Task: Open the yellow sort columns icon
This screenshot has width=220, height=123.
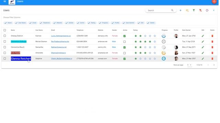Action: 187,11
